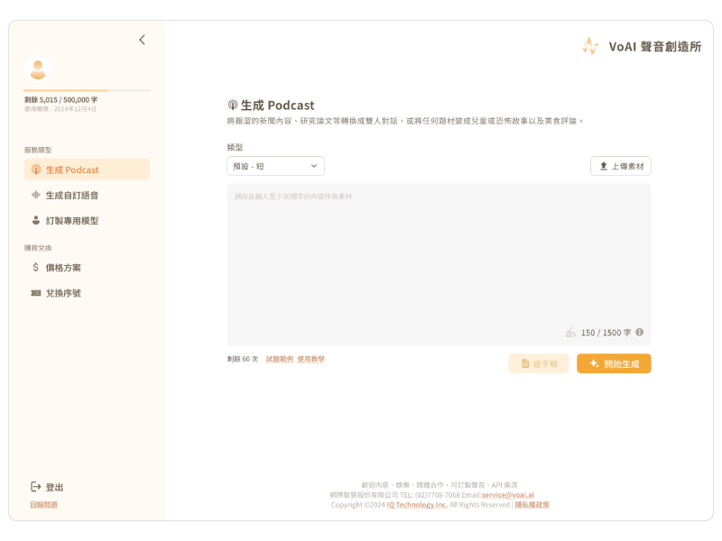Click the logout icon next to 登出
Screen dimensions: 722x541
click(36, 487)
